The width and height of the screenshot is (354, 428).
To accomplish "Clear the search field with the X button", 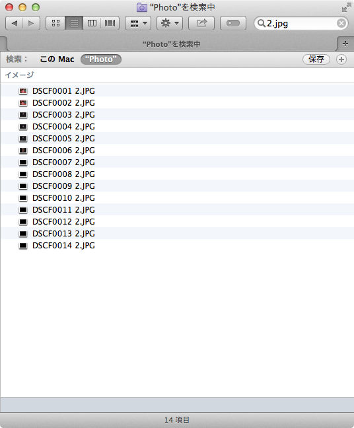I will coord(341,24).
